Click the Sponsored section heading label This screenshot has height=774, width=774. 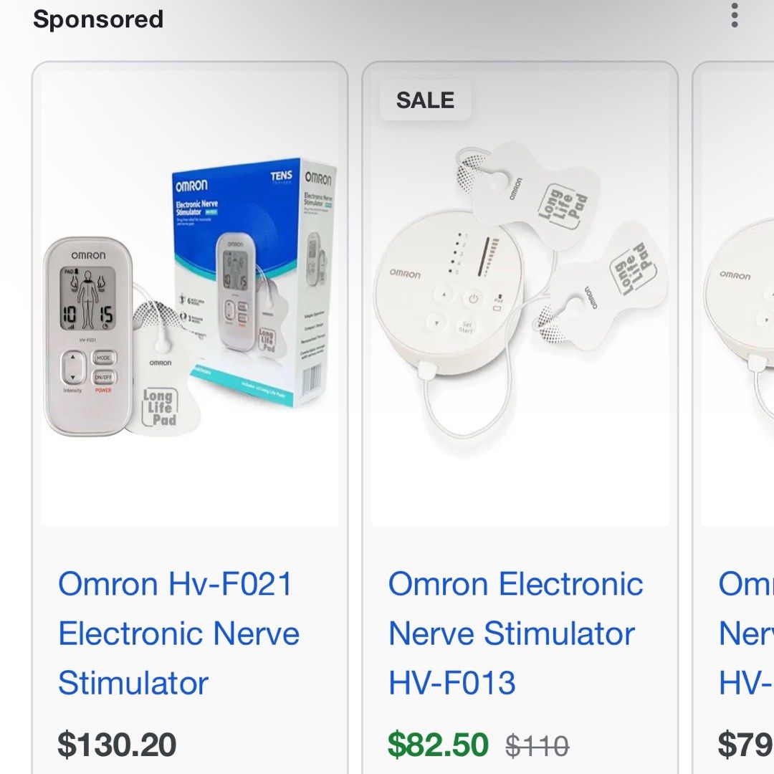coord(98,19)
